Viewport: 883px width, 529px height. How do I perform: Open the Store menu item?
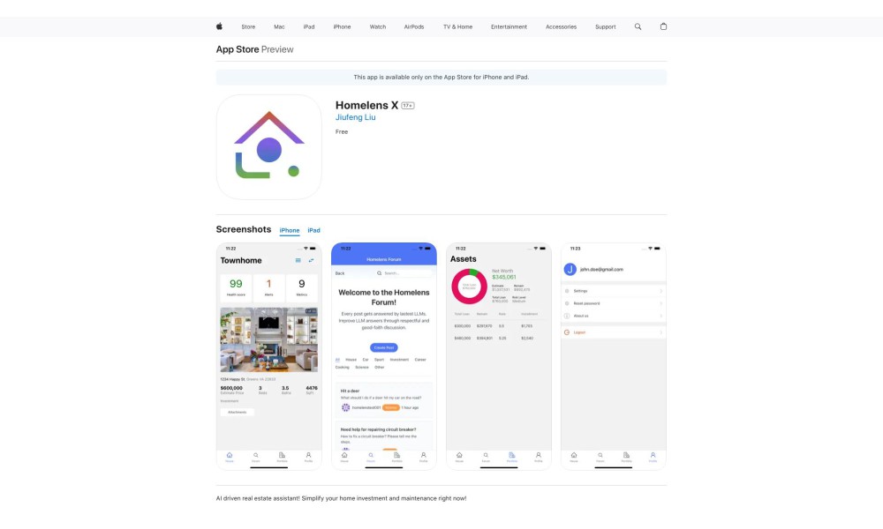click(248, 27)
